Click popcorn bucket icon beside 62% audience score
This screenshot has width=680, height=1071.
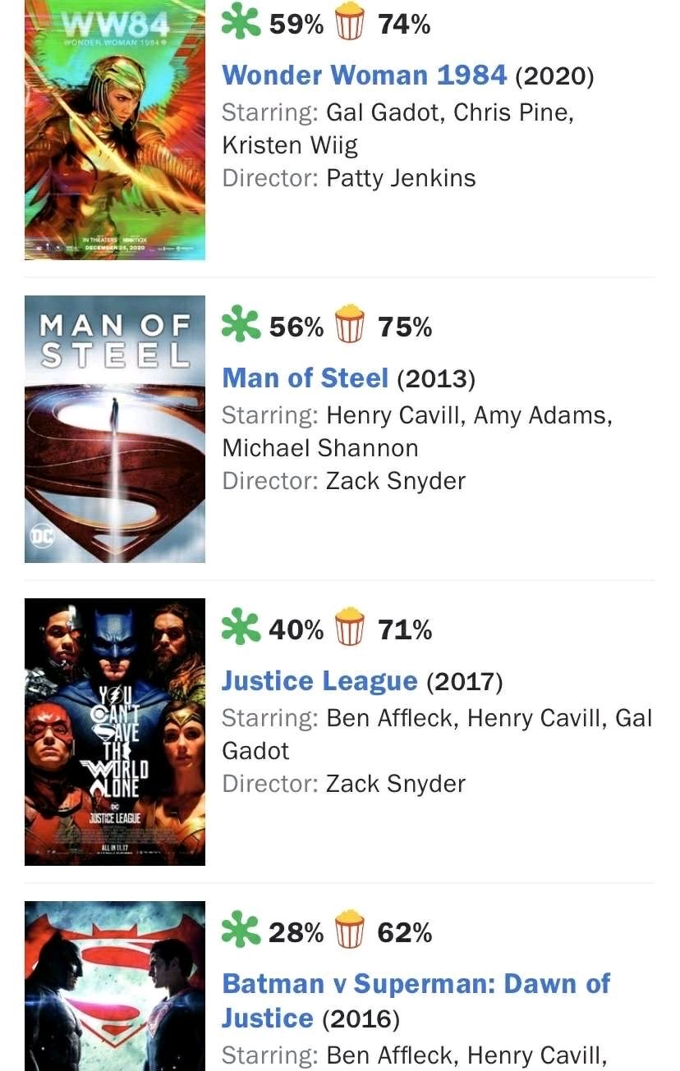[x=351, y=931]
